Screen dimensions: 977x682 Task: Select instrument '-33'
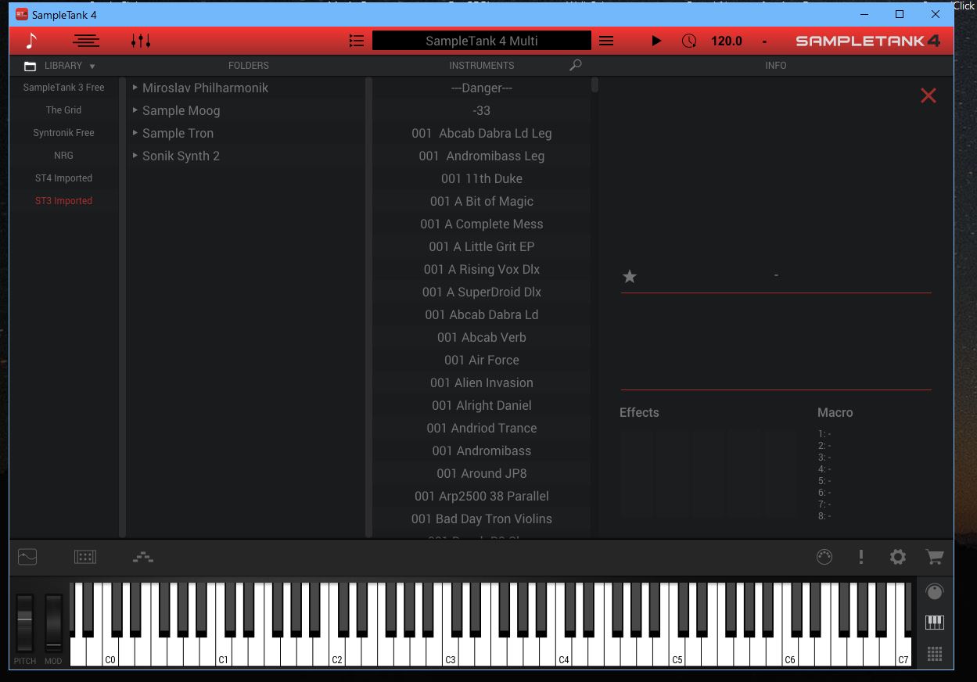click(x=482, y=110)
